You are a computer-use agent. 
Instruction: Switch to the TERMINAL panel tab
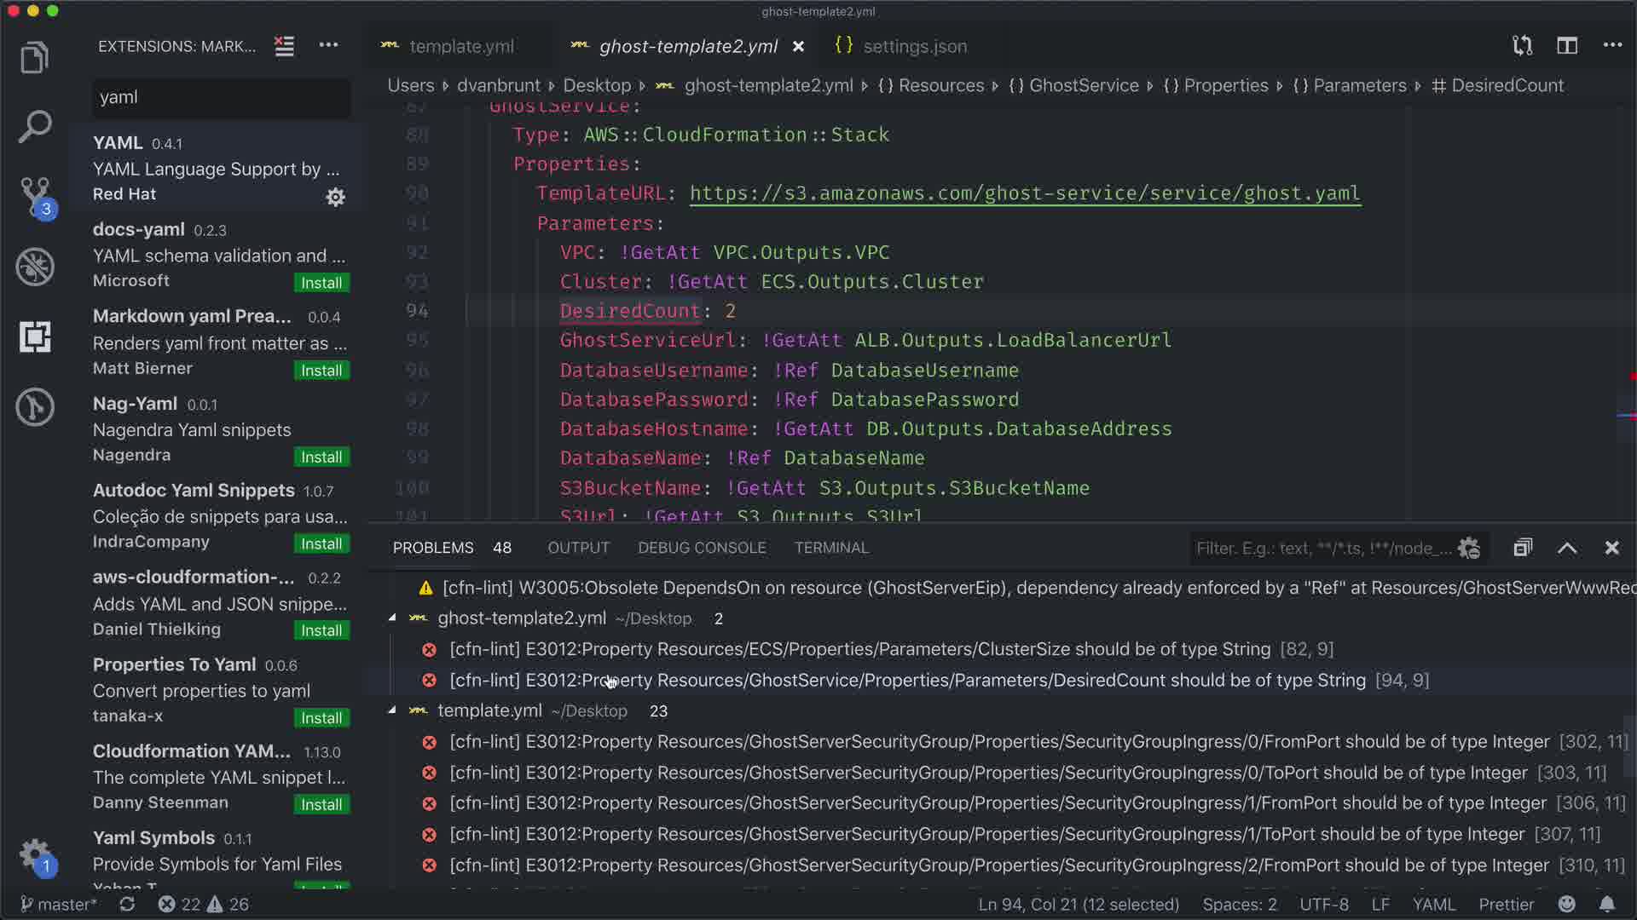point(830,548)
